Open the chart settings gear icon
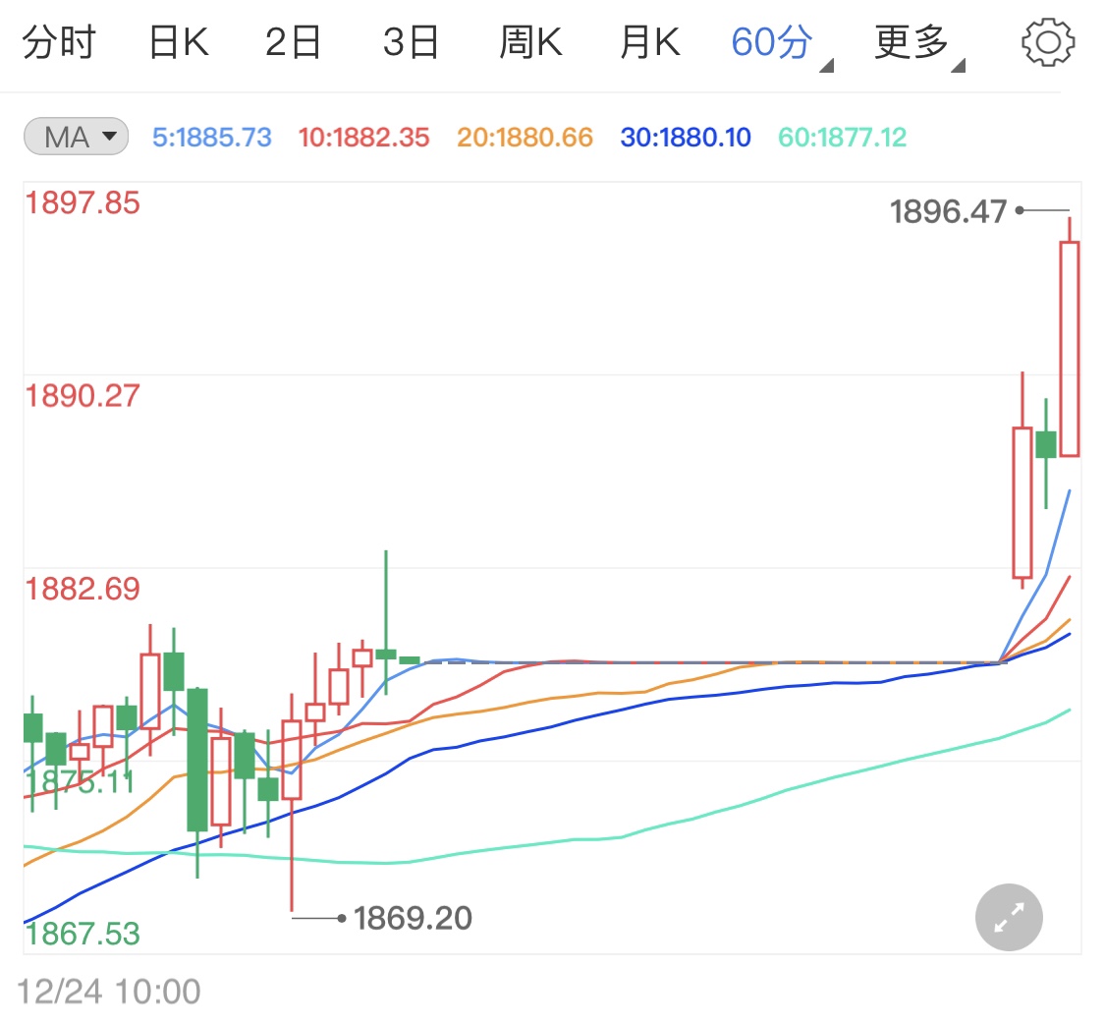This screenshot has height=1025, width=1105. click(x=1048, y=43)
